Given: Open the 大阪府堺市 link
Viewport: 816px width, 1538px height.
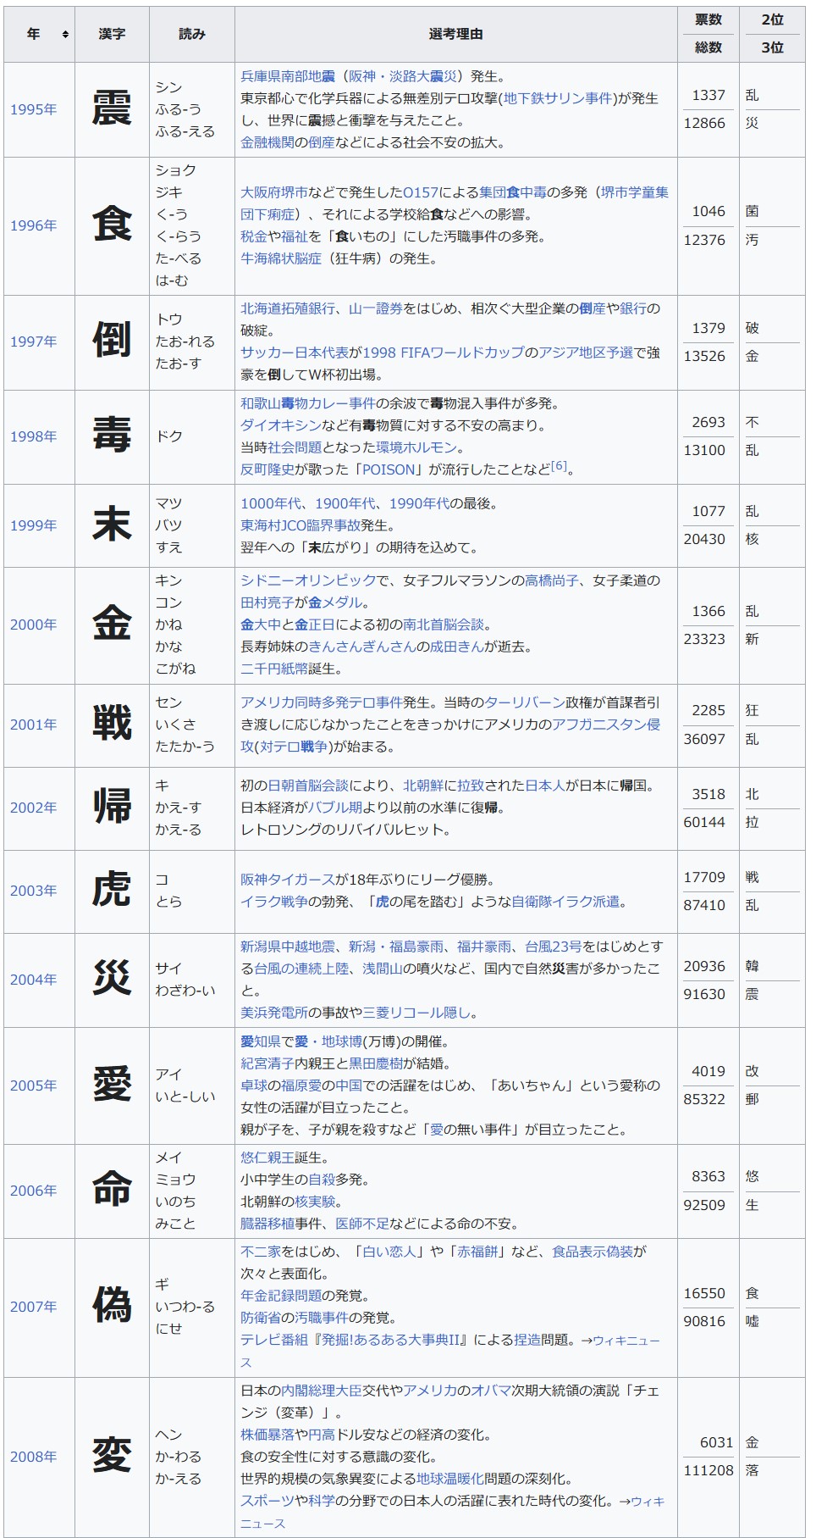Looking at the screenshot, I should click(x=274, y=192).
